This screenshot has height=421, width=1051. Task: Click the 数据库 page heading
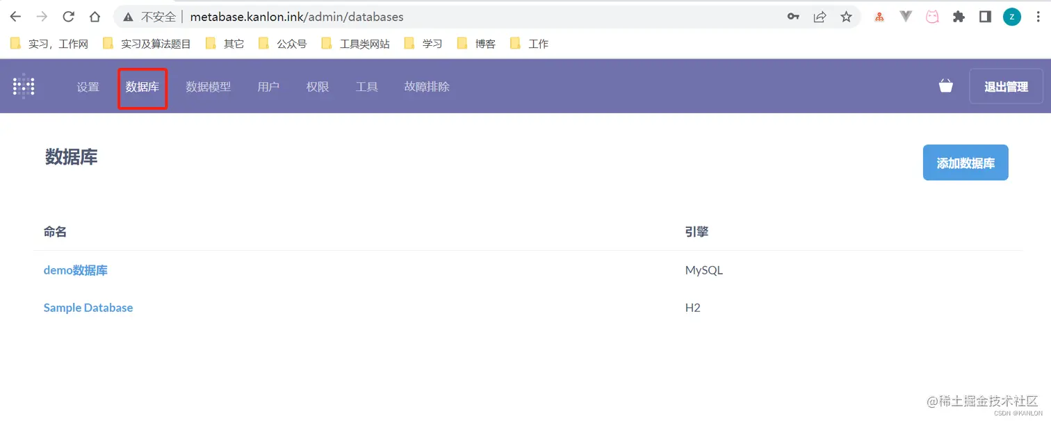tap(72, 157)
